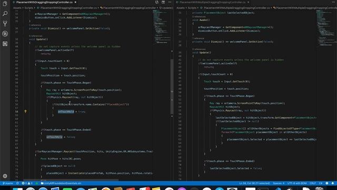Click 1 reference CodeLens above right Dismiss()
The image size is (337, 190).
tap(198, 39)
